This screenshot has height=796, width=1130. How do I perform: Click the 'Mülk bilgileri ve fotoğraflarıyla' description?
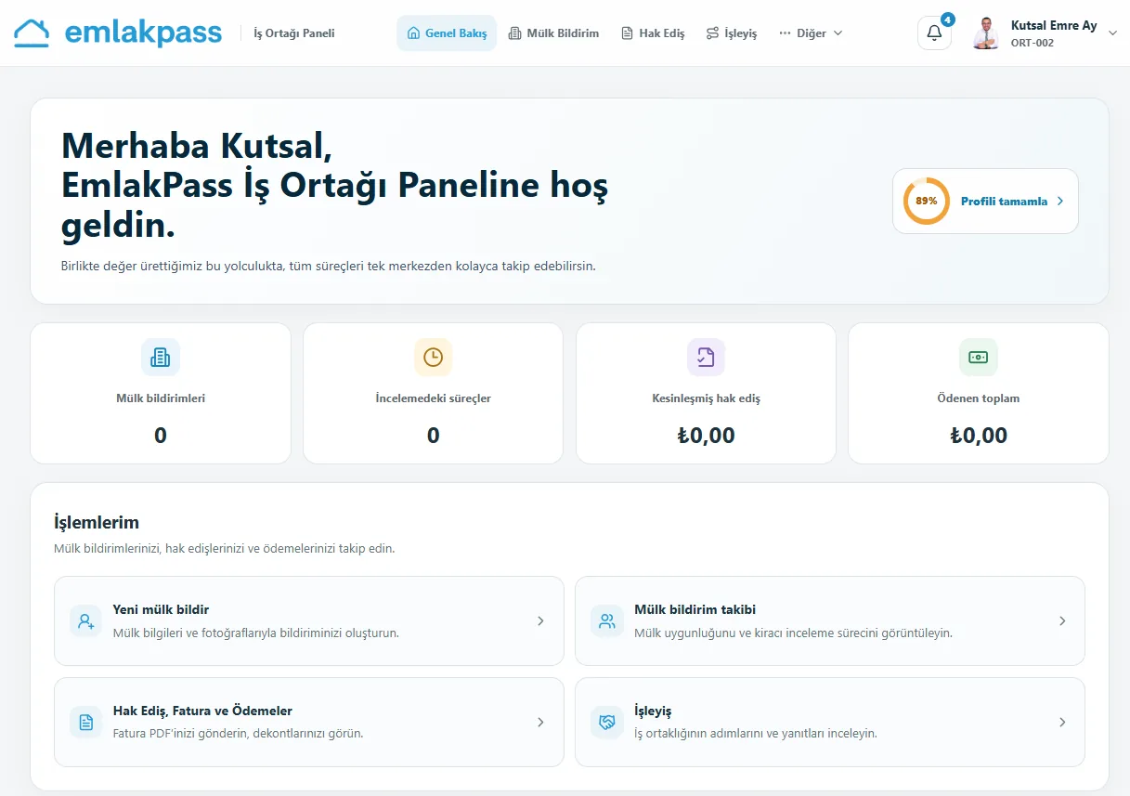coord(255,633)
